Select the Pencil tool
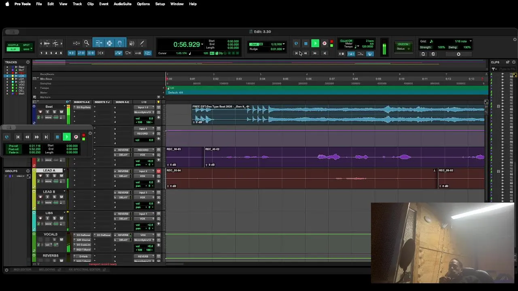This screenshot has width=518, height=291. (x=142, y=43)
